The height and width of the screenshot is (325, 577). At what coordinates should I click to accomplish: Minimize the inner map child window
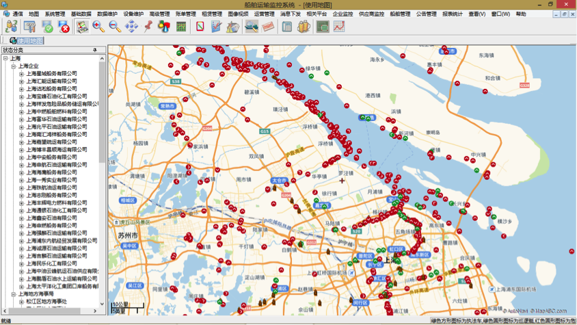pyautogui.click(x=556, y=14)
